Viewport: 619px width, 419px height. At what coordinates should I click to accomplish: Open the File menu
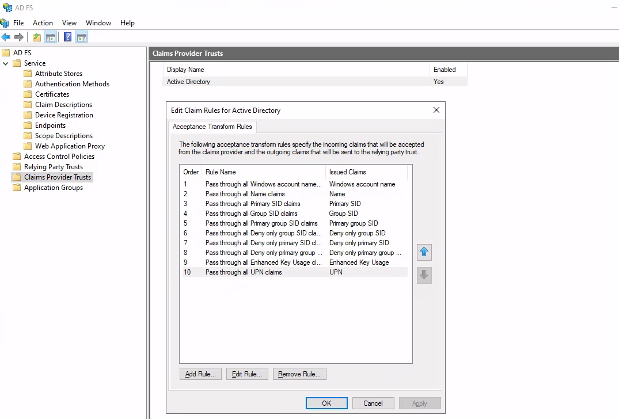(18, 23)
